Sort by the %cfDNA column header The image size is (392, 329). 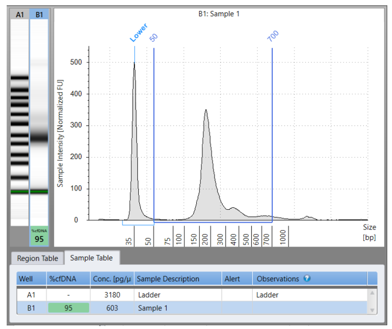[x=68, y=279]
